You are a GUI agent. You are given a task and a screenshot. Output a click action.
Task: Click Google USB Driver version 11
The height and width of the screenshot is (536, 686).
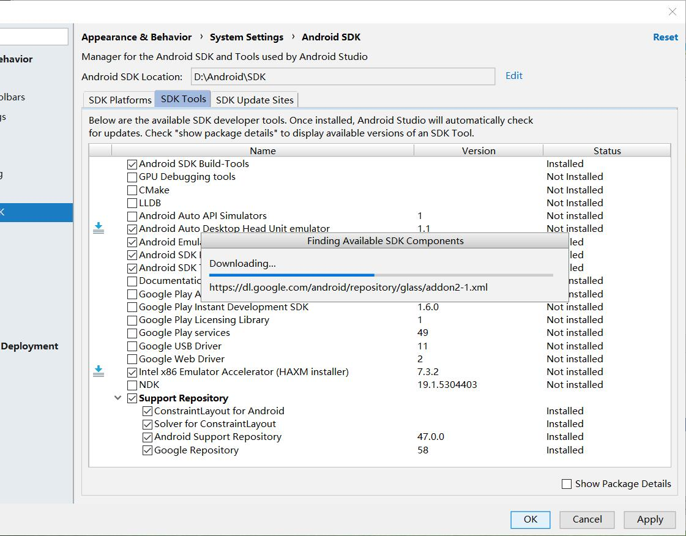(422, 346)
